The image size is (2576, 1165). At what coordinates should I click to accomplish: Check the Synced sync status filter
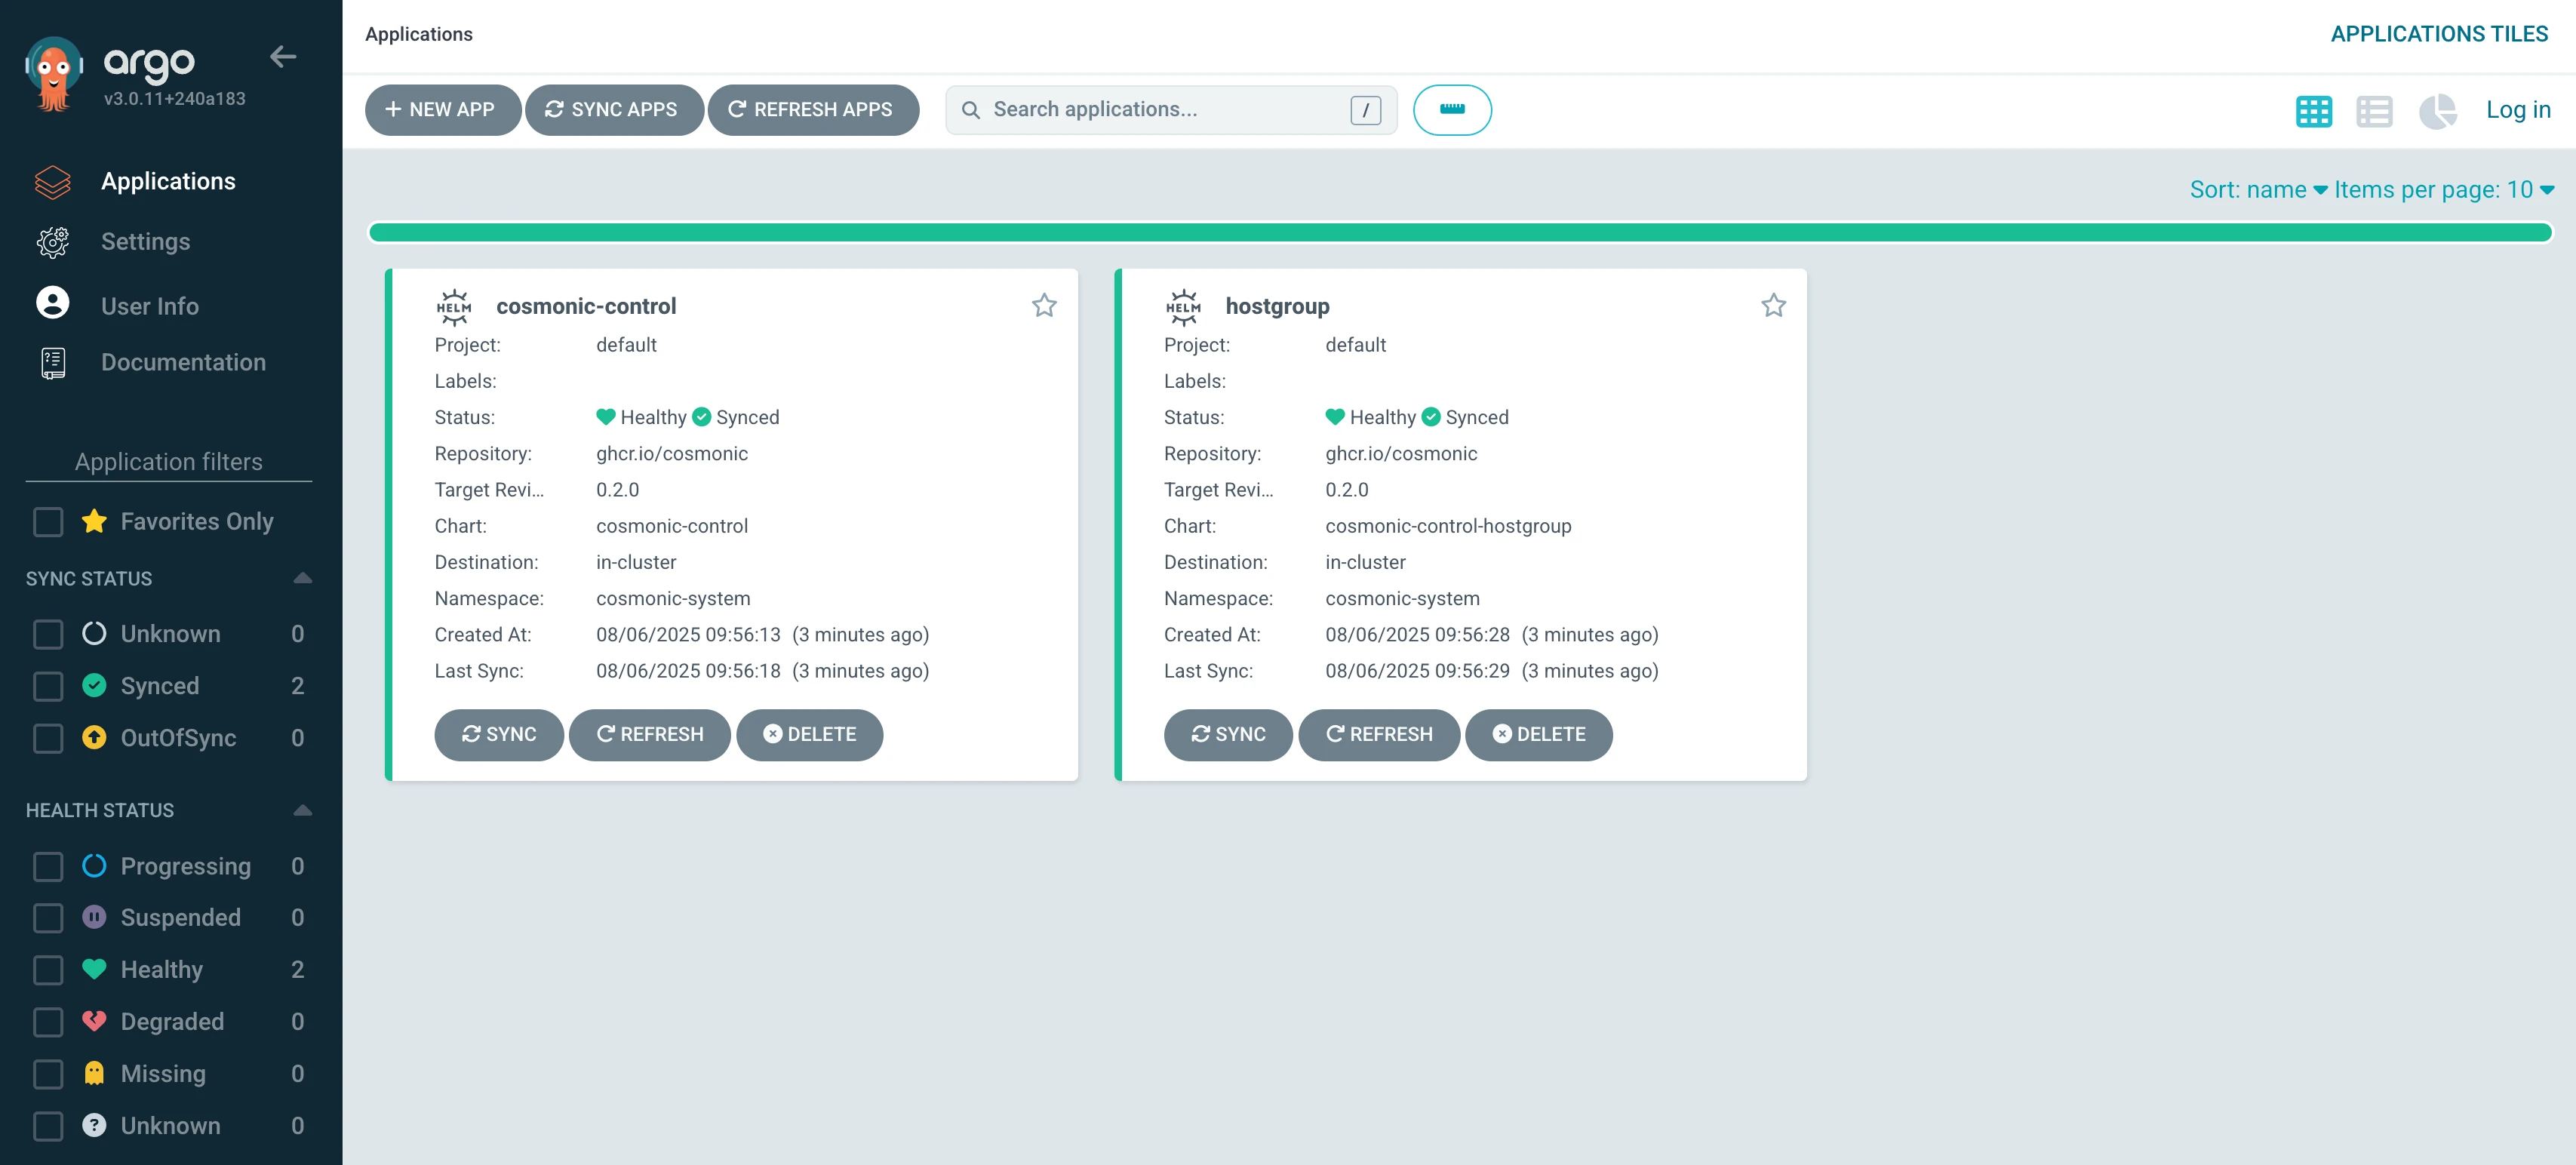tap(48, 686)
